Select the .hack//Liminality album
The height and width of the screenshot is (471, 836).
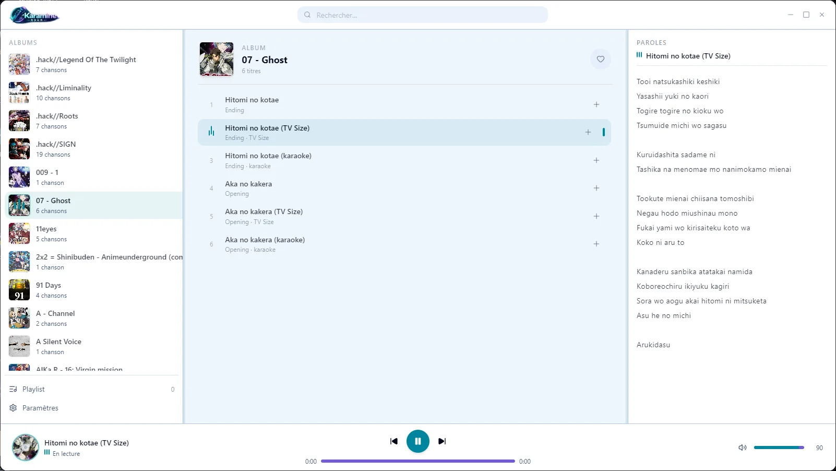pyautogui.click(x=94, y=92)
